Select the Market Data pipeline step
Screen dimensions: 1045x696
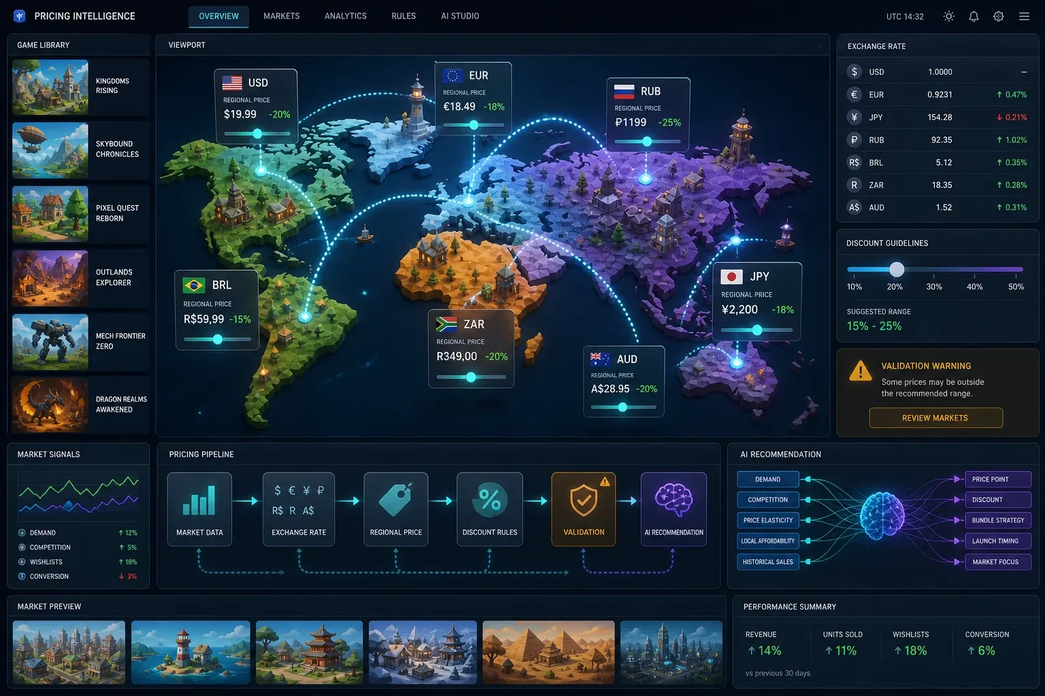point(199,509)
